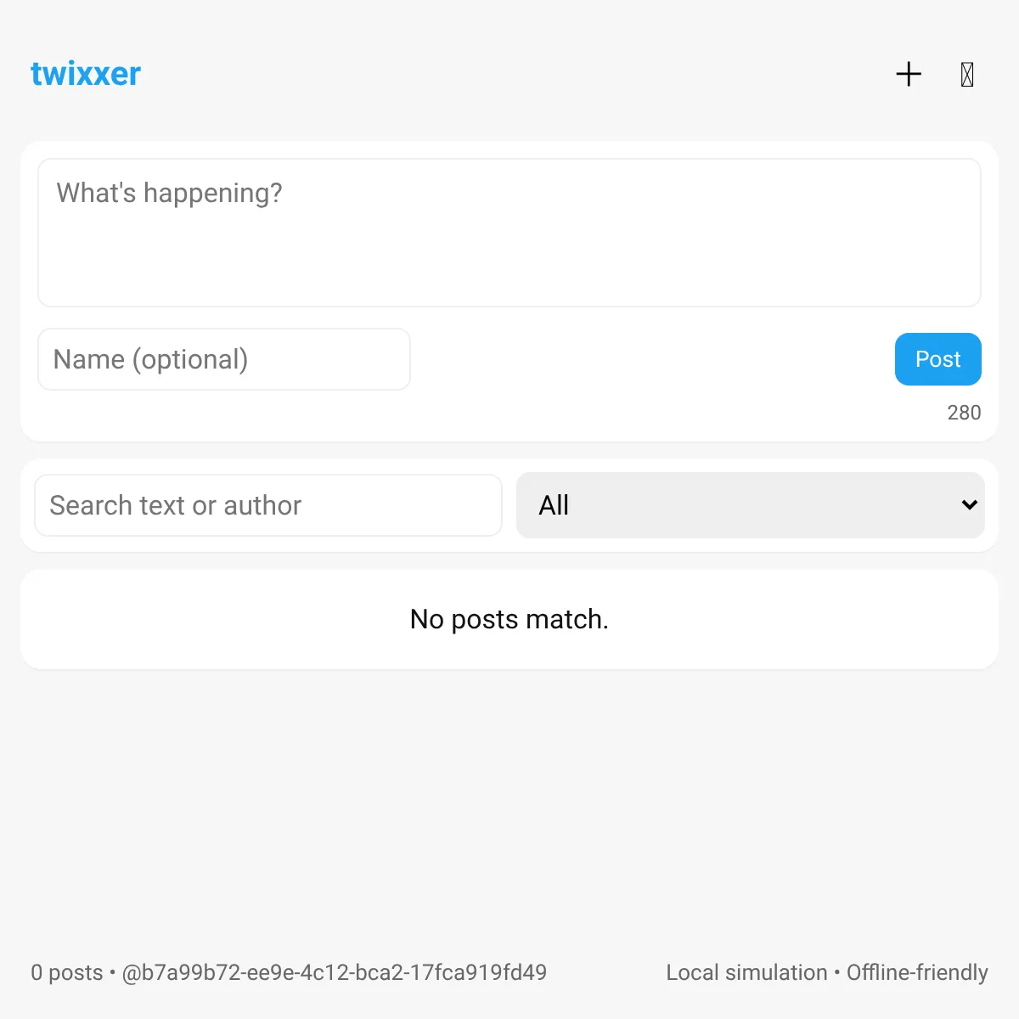Click into the Name (optional) field
The width and height of the screenshot is (1019, 1019).
224,359
